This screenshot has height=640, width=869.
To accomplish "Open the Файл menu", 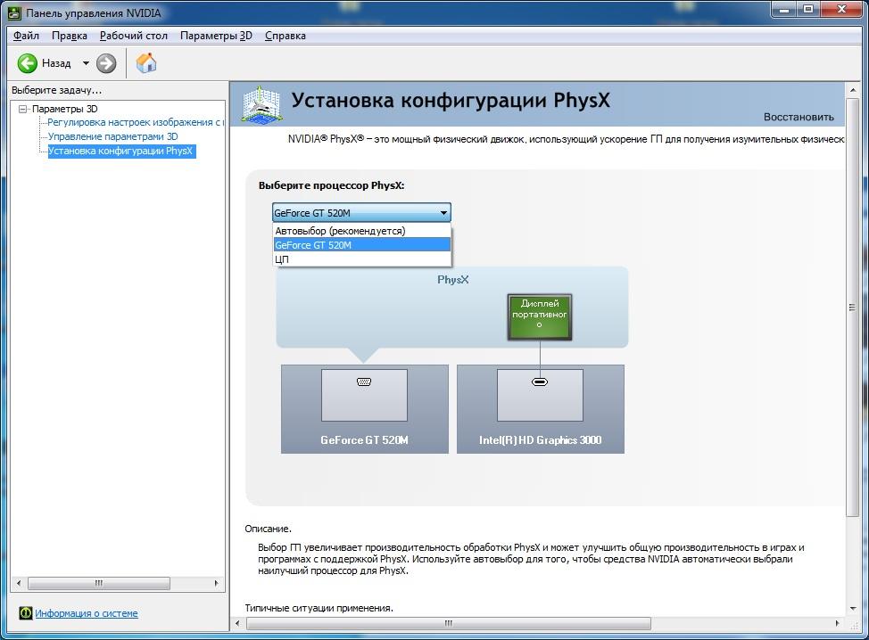I will point(26,36).
